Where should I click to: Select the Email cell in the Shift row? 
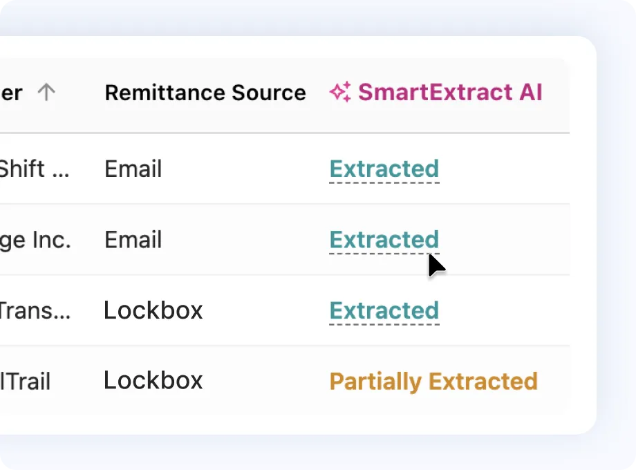point(133,169)
